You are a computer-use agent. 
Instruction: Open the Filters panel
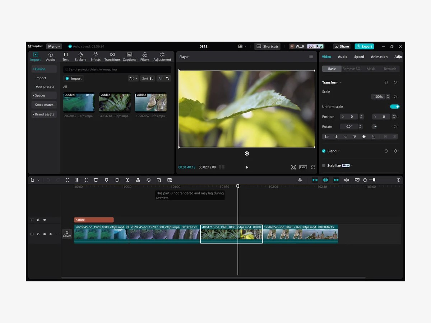[145, 57]
